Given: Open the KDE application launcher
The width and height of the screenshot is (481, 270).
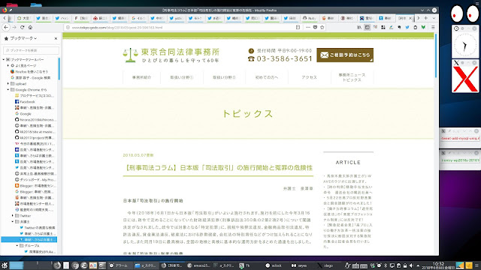Looking at the screenshot, I should coord(5,265).
